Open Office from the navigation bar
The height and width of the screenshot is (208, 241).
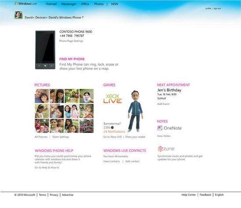tap(85, 4)
